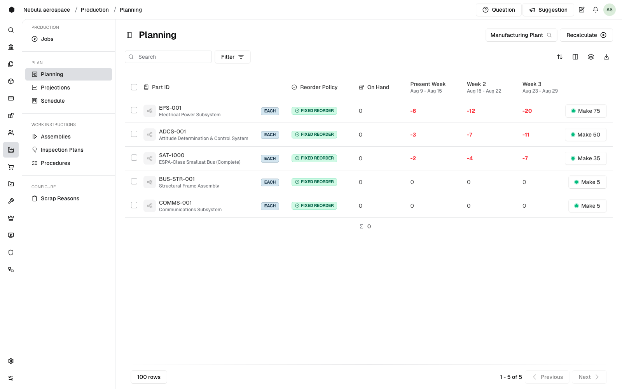Toggle the sidebar panel icon beside Planning
This screenshot has height=389, width=622.
tap(129, 35)
